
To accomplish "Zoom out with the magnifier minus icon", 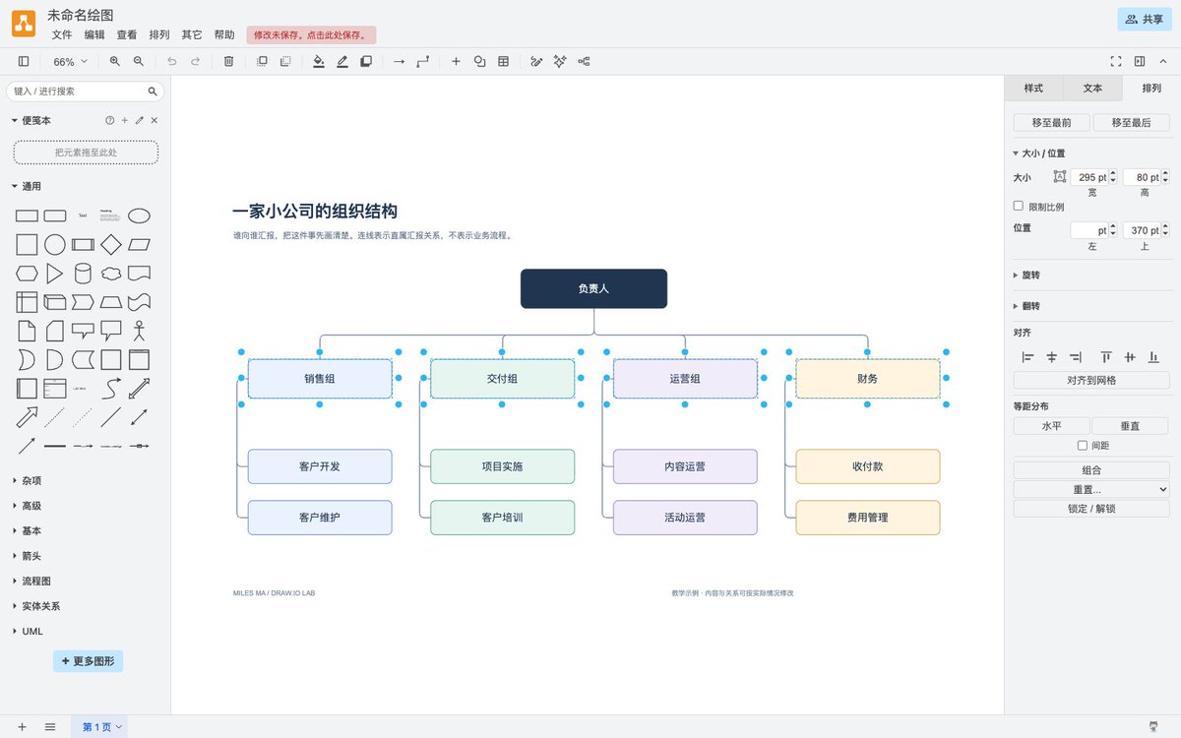I will (x=139, y=61).
